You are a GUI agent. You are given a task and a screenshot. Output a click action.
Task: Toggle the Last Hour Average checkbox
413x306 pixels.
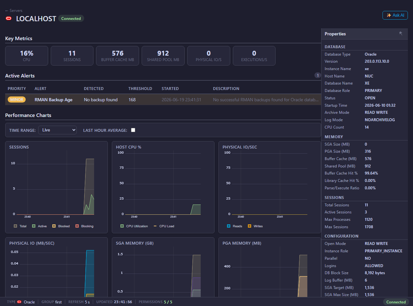[x=133, y=130]
